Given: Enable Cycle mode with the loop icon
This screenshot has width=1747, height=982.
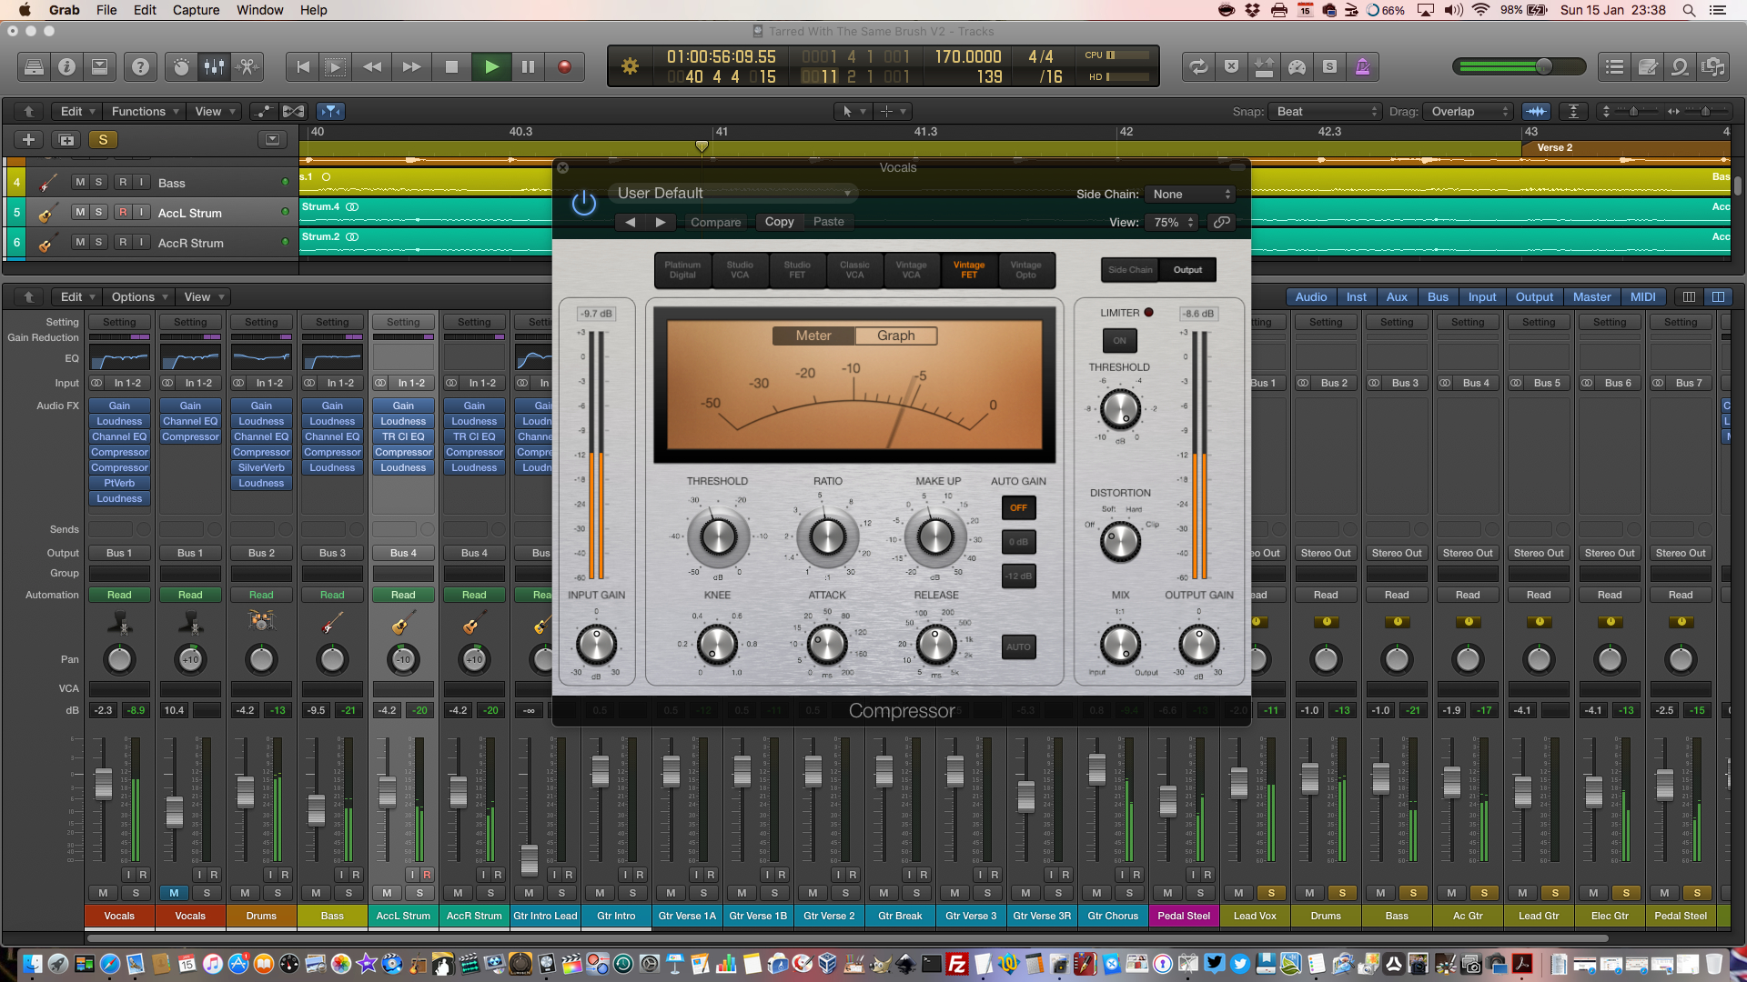Looking at the screenshot, I should coord(1198,65).
